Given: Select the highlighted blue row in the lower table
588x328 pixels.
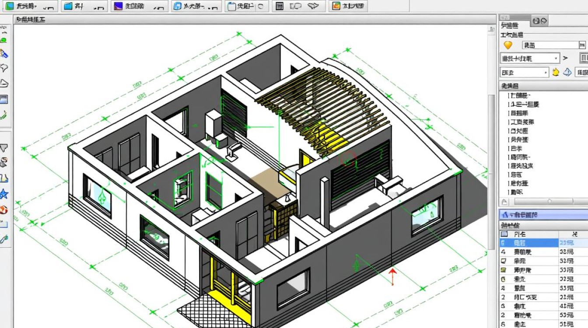Looking at the screenshot, I should pyautogui.click(x=529, y=243).
